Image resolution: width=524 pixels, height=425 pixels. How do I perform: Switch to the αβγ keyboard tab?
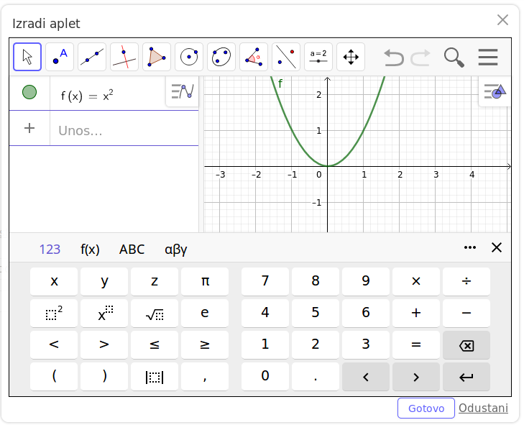click(175, 250)
